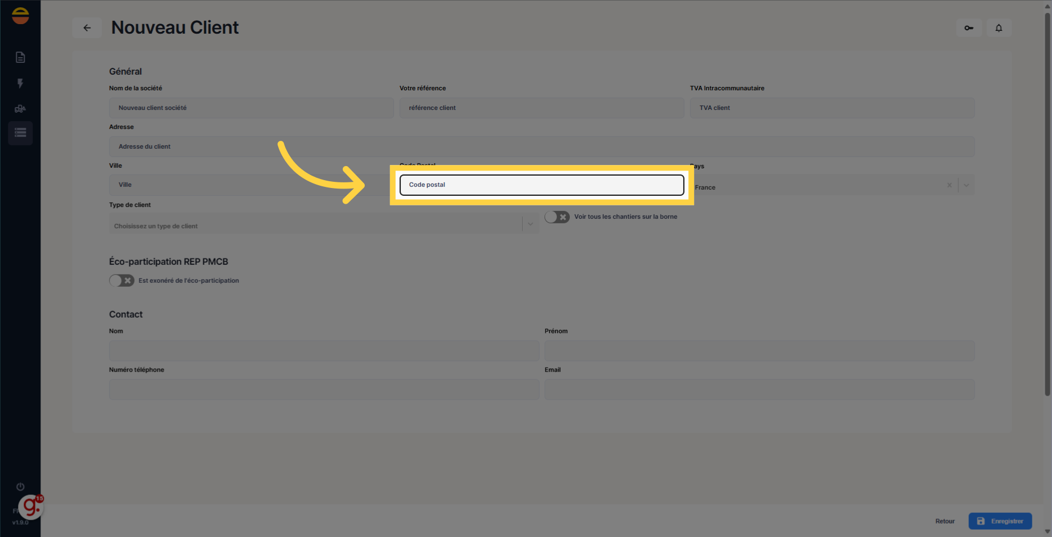This screenshot has width=1052, height=537.
Task: Click the Enregistrer button
Action: [1000, 521]
